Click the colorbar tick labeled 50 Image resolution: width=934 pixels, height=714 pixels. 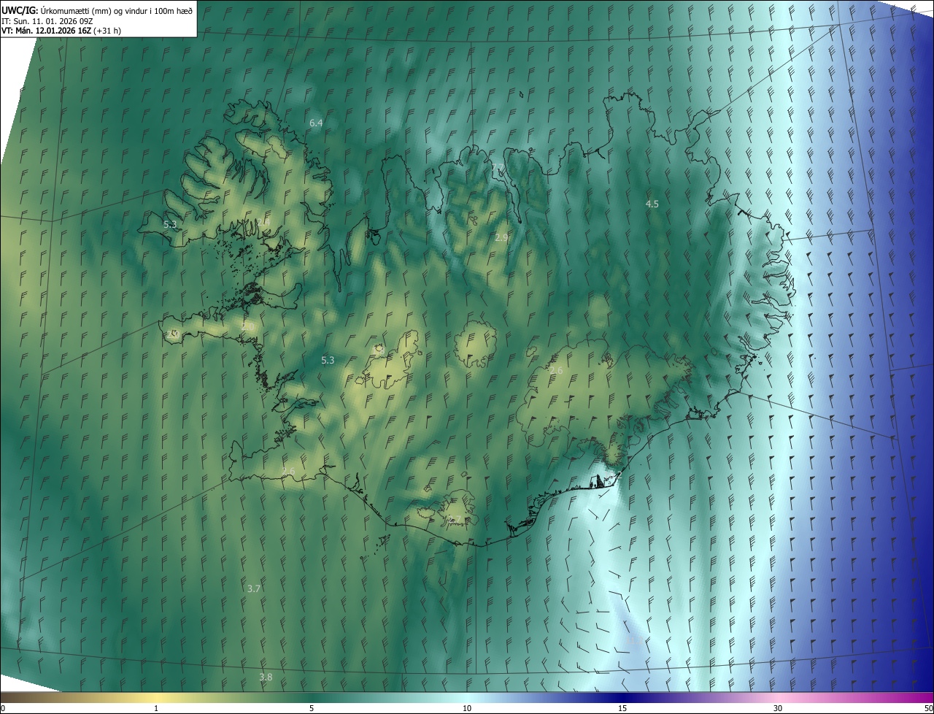[x=928, y=708]
